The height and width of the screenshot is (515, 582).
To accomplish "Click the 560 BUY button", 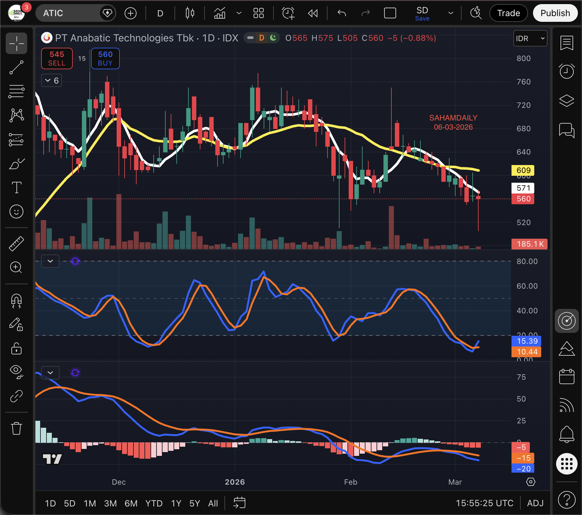I will 105,58.
